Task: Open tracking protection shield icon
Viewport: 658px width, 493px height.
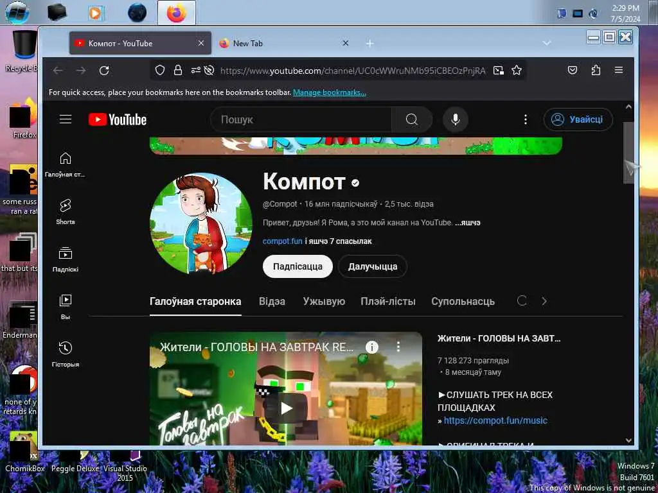Action: coord(159,71)
